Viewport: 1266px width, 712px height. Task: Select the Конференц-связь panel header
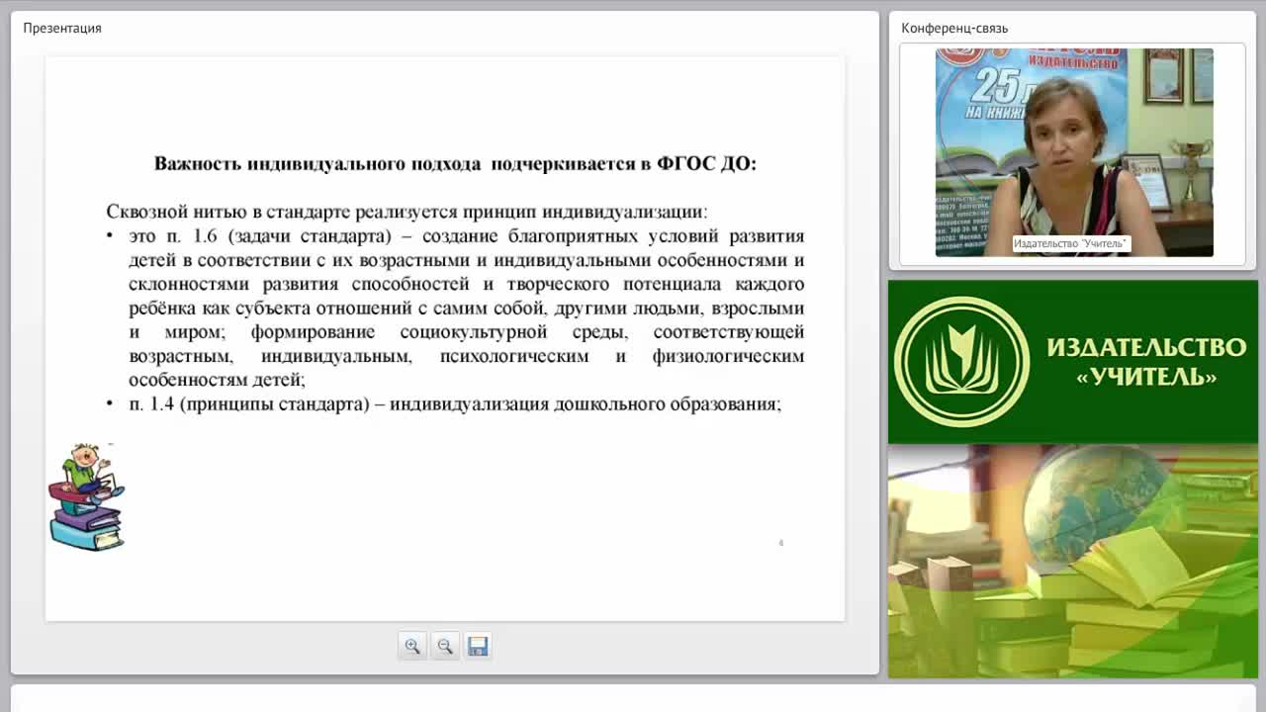[x=952, y=29]
